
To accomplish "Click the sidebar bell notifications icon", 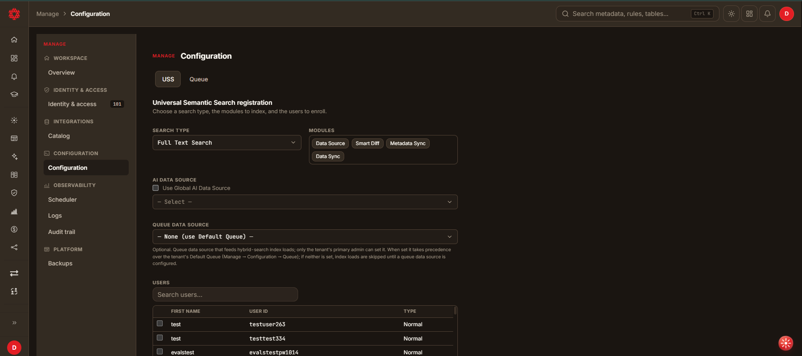I will [14, 76].
